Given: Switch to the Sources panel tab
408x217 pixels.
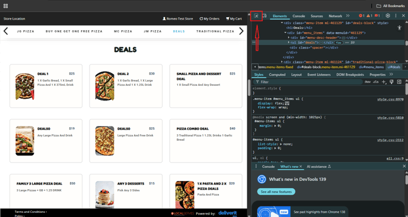Looking at the screenshot, I should click(317, 16).
